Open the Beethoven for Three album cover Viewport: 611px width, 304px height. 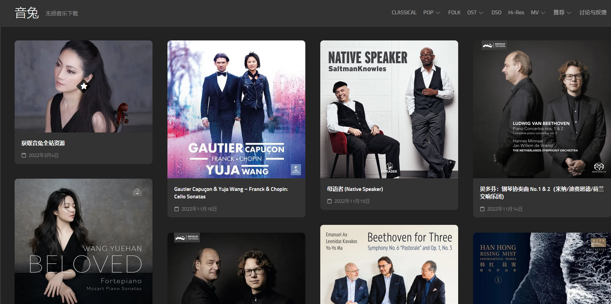pos(389,264)
